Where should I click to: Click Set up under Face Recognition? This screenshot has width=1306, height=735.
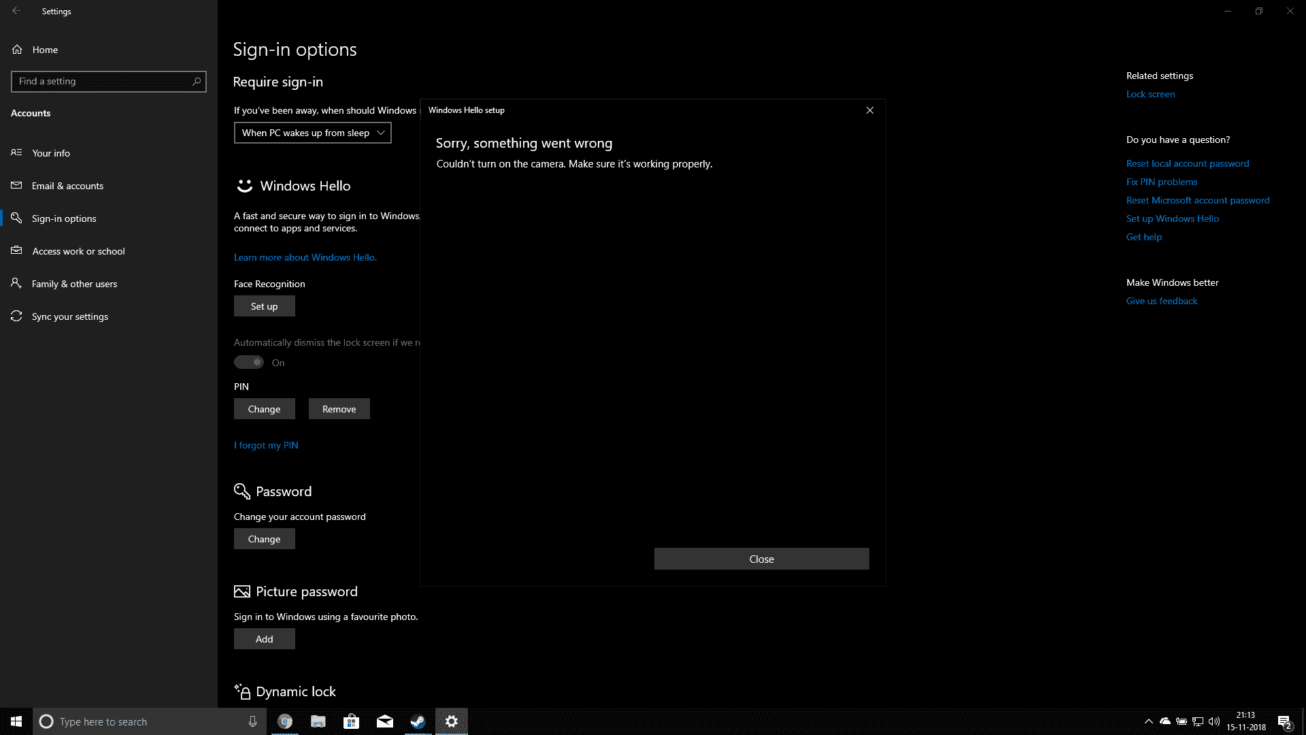[x=264, y=306]
